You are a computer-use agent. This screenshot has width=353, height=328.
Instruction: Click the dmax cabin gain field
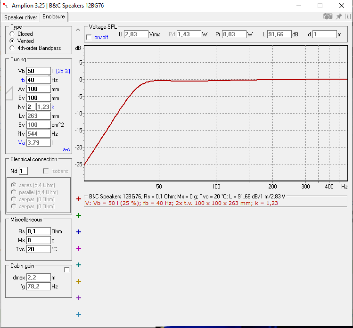39,278
